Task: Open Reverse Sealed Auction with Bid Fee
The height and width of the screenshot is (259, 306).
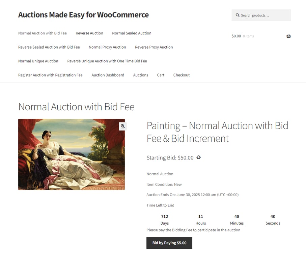Action: click(x=49, y=47)
